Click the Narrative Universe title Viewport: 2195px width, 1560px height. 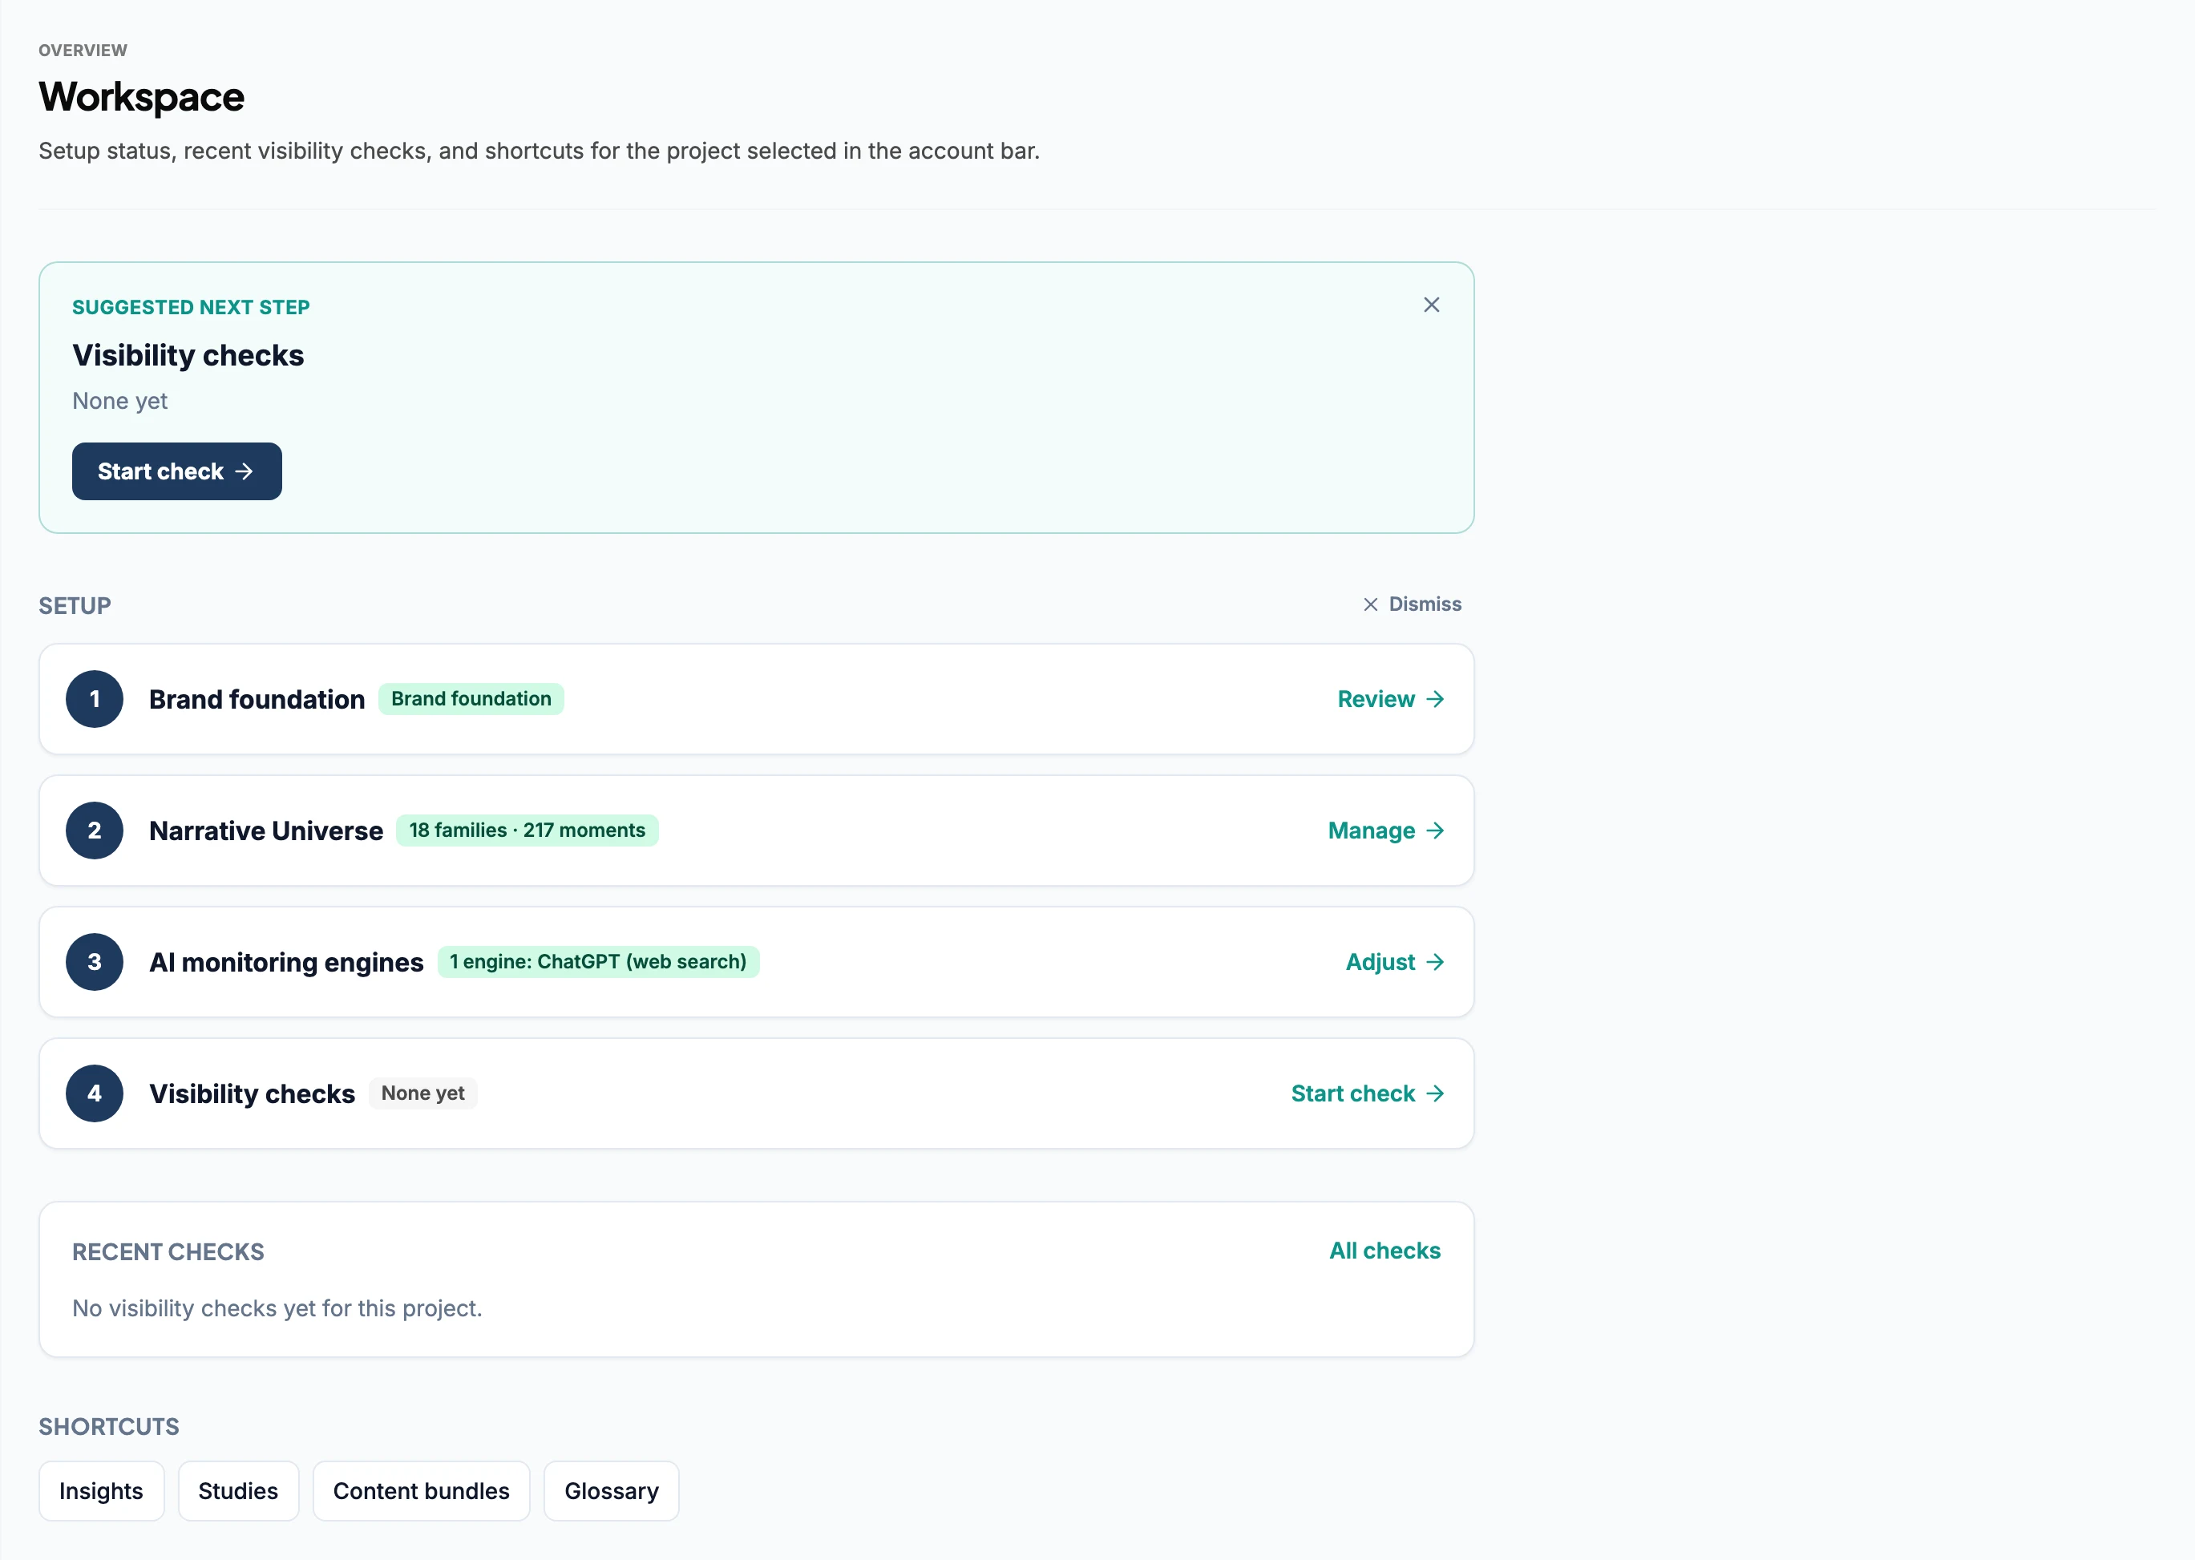pos(266,831)
